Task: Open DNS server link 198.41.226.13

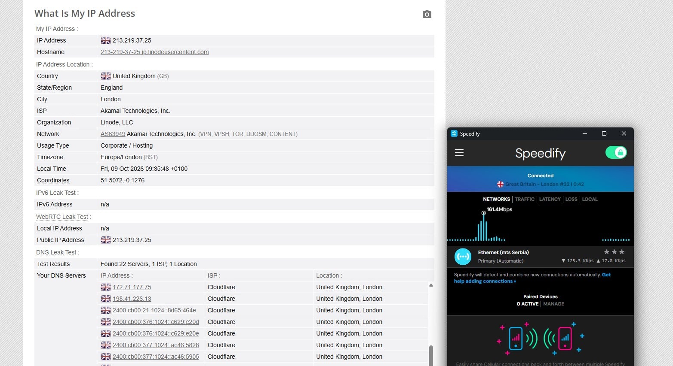Action: [132, 299]
